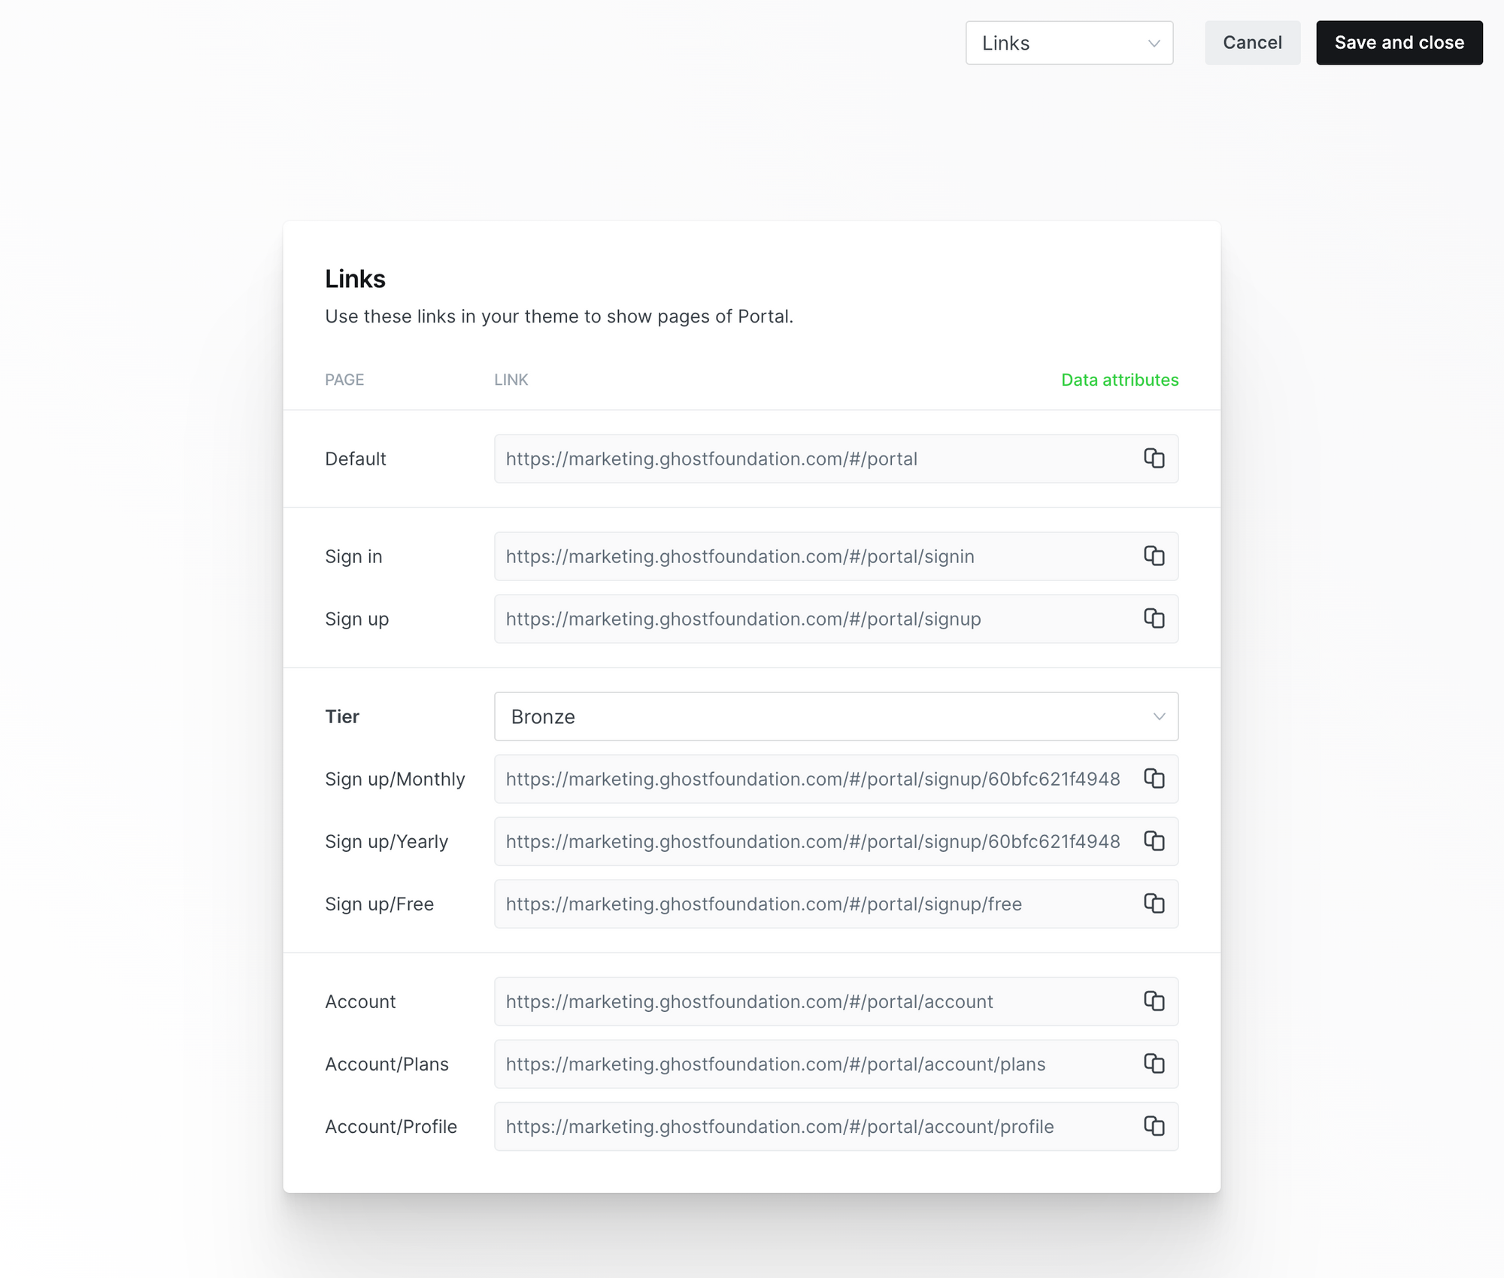1504x1278 pixels.
Task: Copy the Sign up/Monthly link
Action: pyautogui.click(x=1154, y=779)
